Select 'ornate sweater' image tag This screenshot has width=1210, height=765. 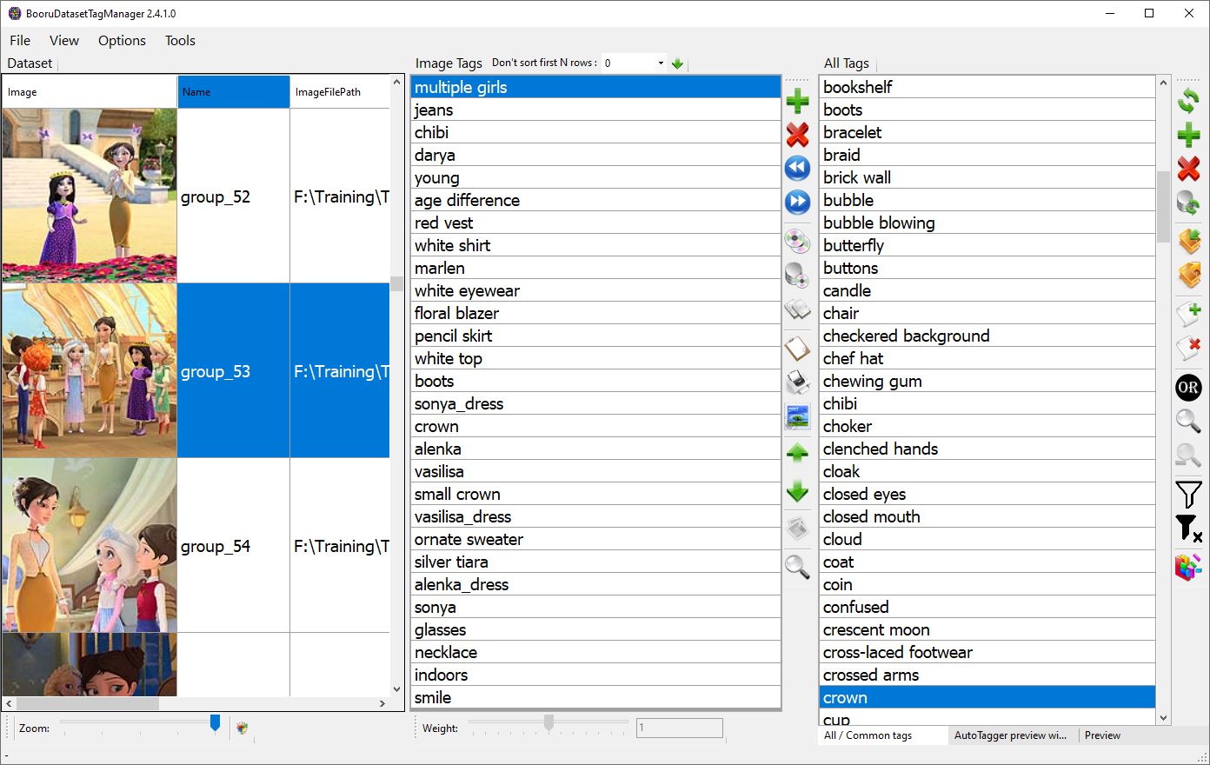coord(596,539)
